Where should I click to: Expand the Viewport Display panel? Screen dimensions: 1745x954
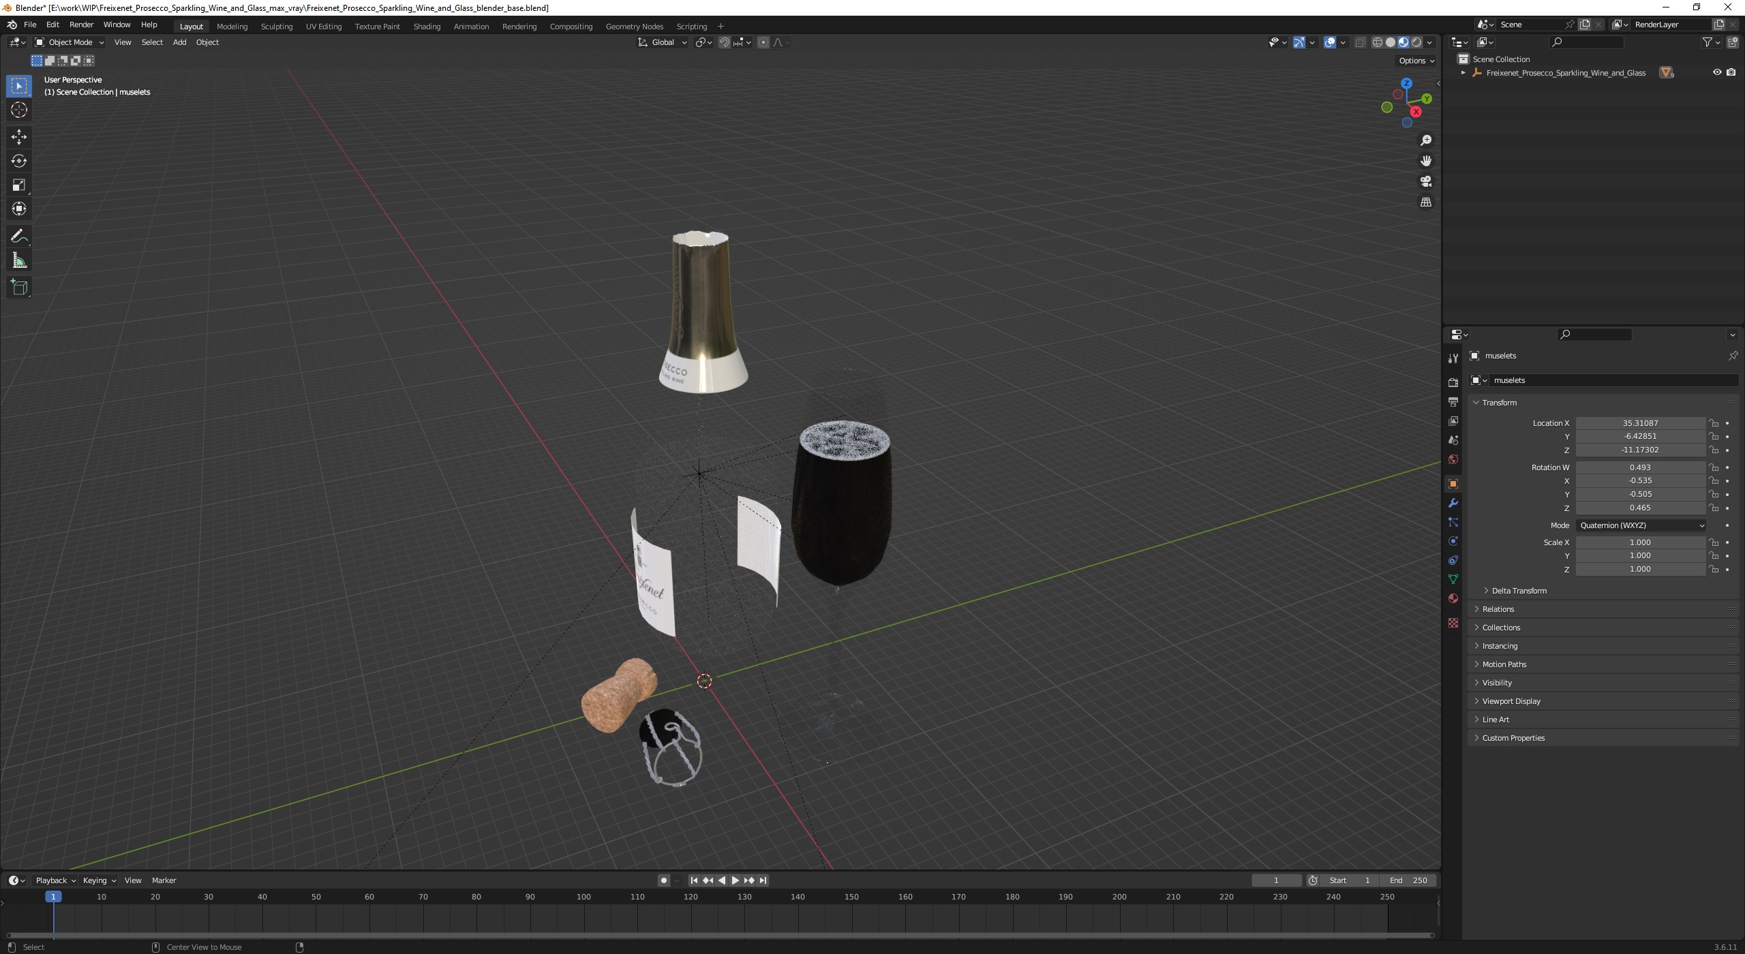click(x=1511, y=701)
